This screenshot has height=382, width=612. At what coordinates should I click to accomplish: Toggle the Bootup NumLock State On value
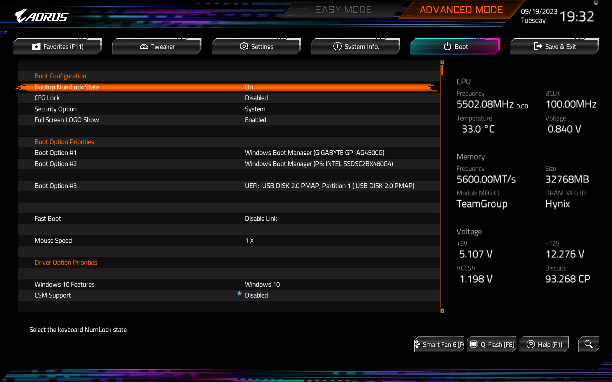pyautogui.click(x=249, y=87)
